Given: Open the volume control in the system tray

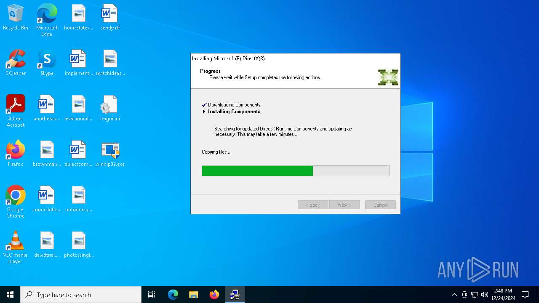Looking at the screenshot, I should coord(485,295).
